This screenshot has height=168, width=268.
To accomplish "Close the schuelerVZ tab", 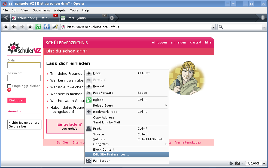I will pos(55,15).
